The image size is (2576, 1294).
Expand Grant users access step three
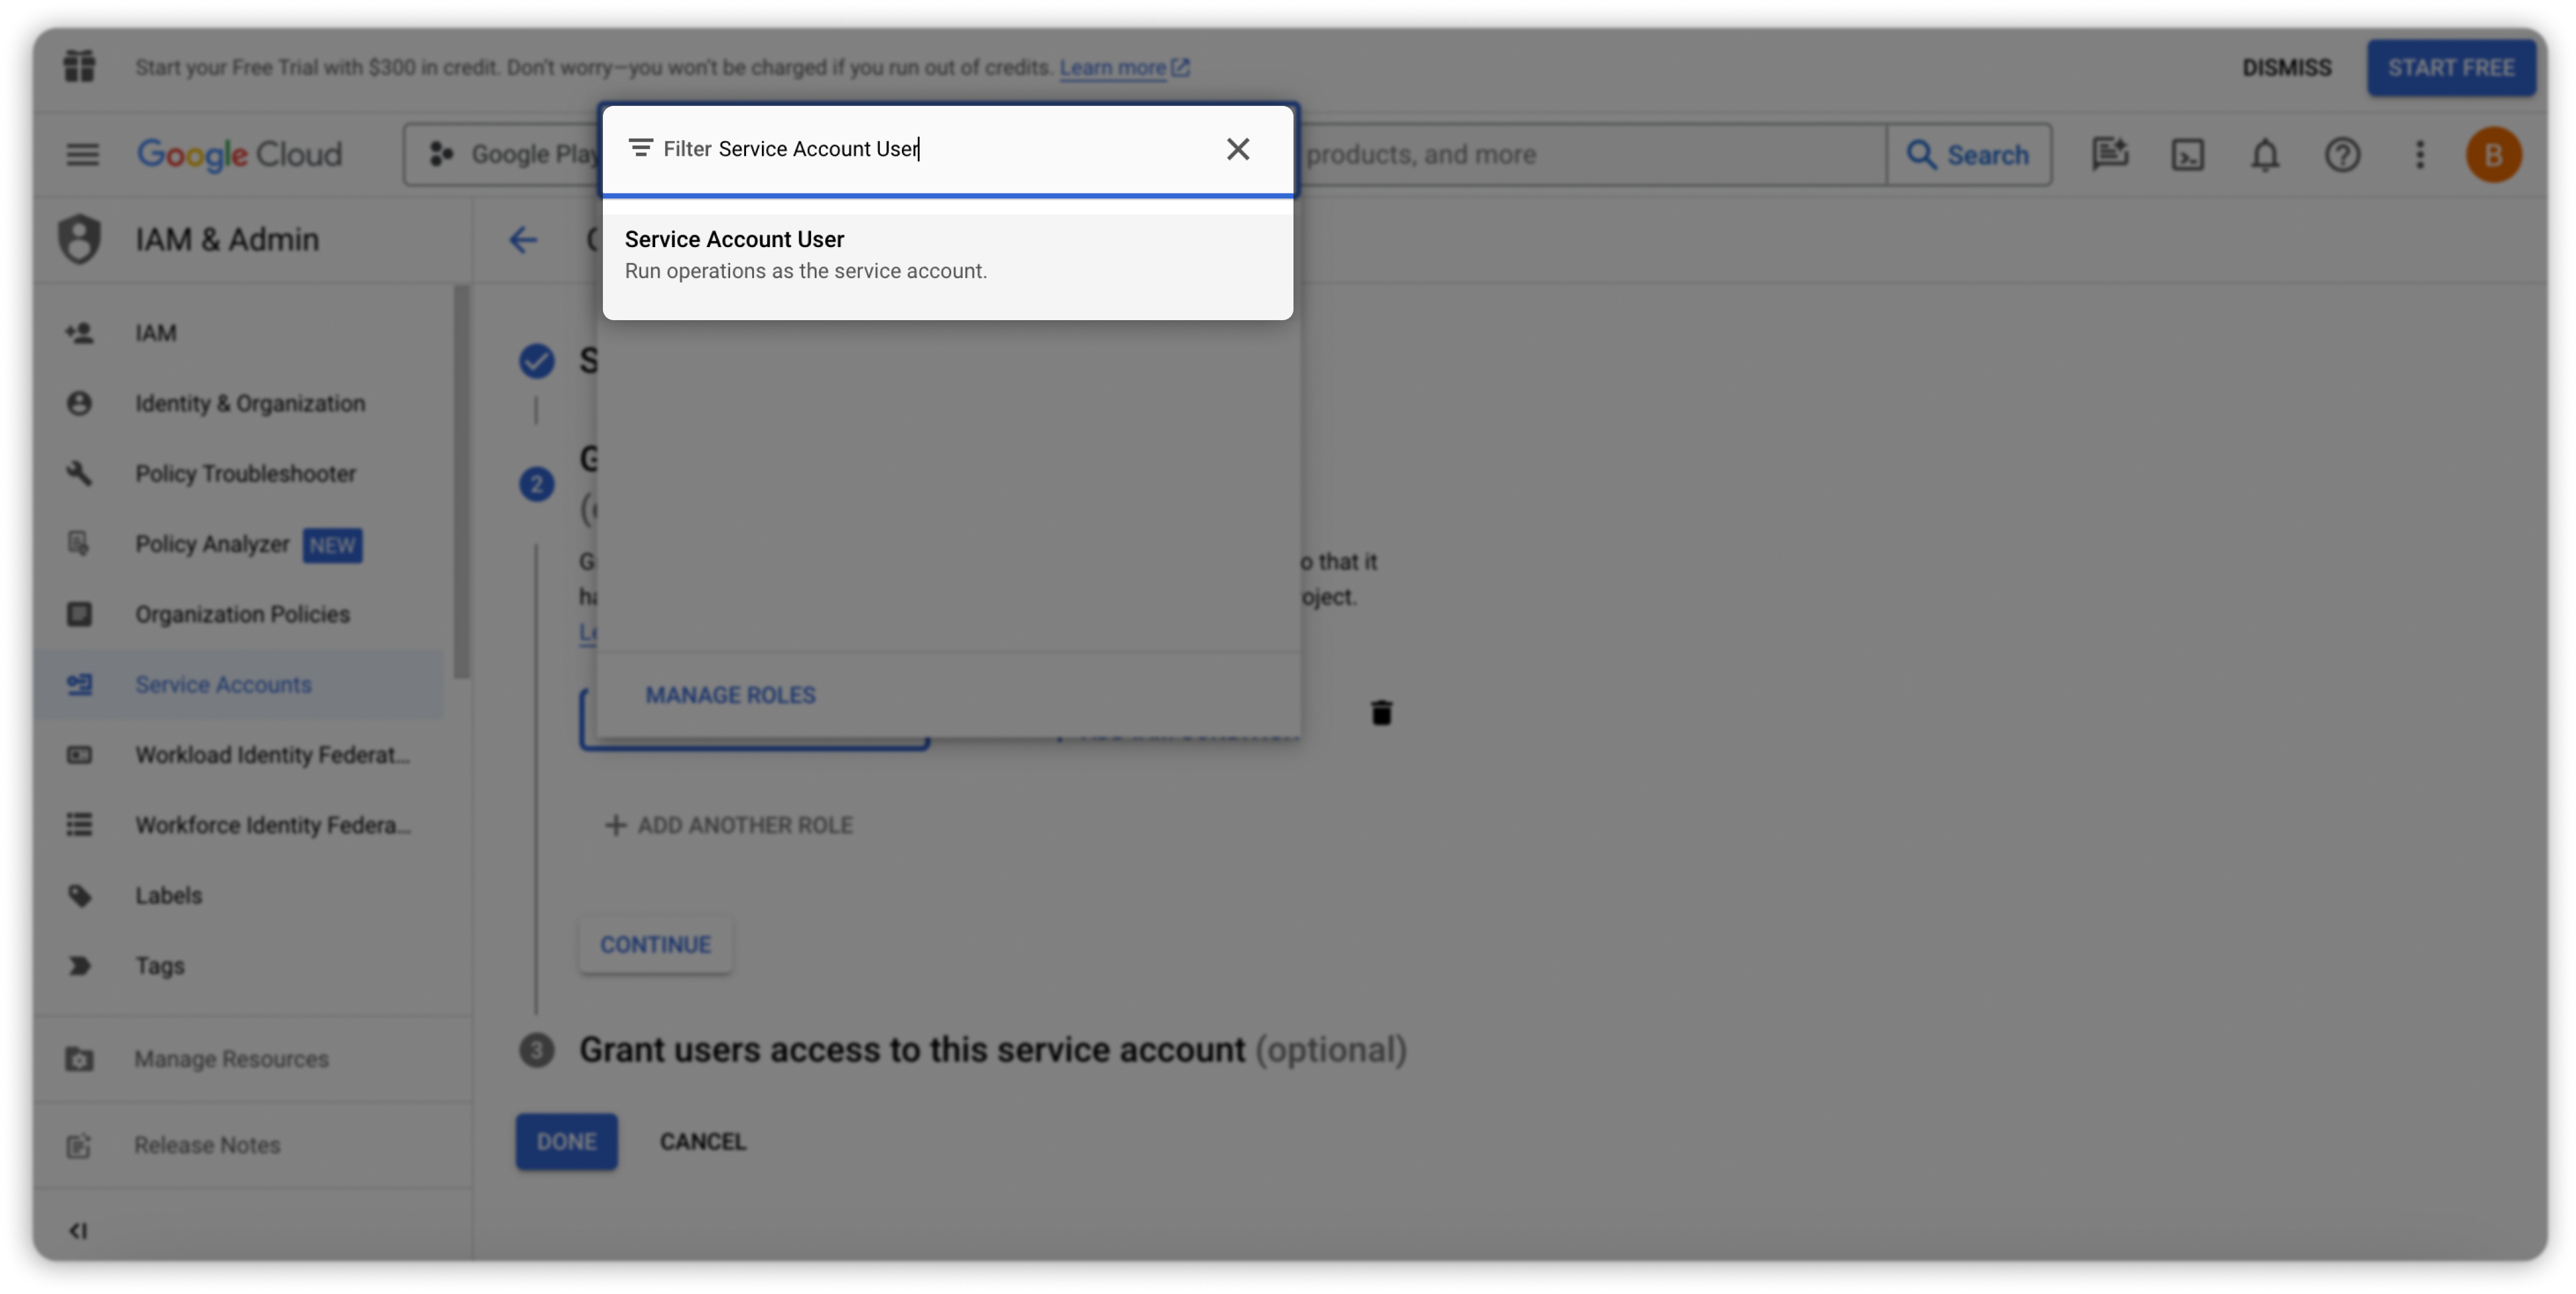tap(911, 1050)
